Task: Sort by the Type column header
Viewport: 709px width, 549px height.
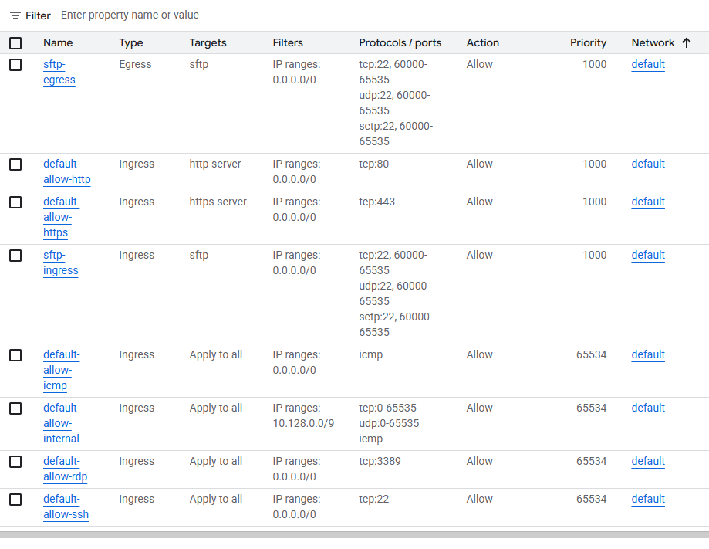Action: (131, 43)
